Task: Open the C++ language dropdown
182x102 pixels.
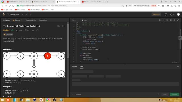Action: click(75, 20)
